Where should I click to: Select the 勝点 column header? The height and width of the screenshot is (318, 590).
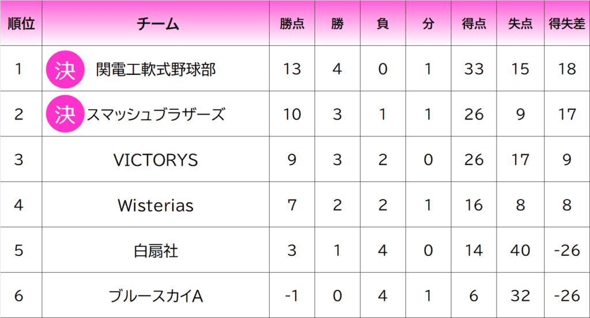point(292,24)
